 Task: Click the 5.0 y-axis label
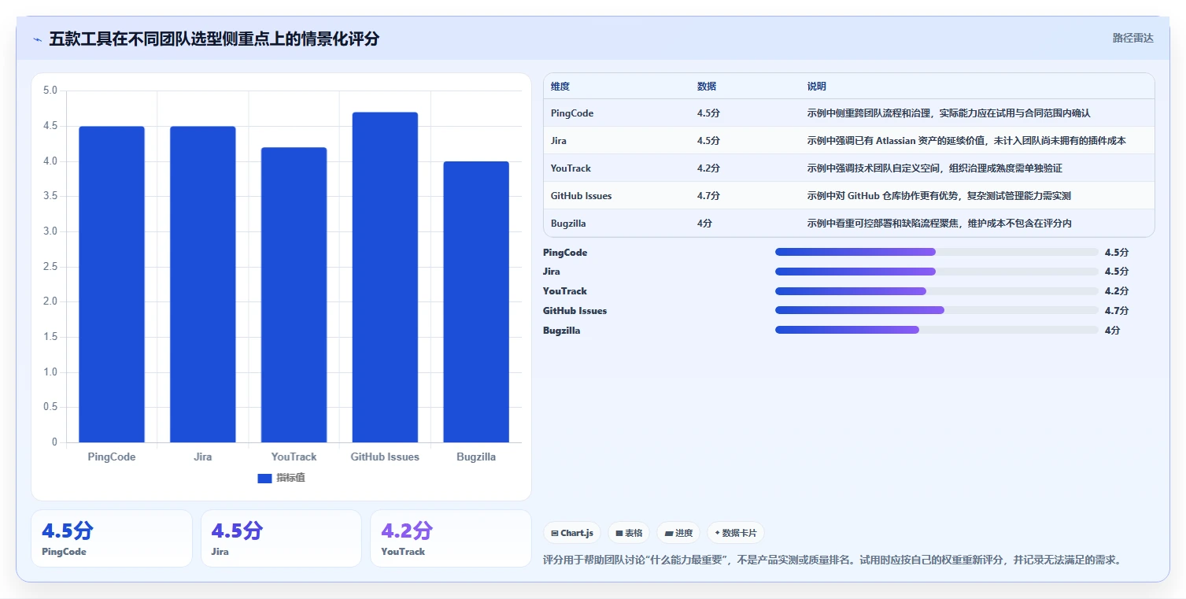[50, 91]
